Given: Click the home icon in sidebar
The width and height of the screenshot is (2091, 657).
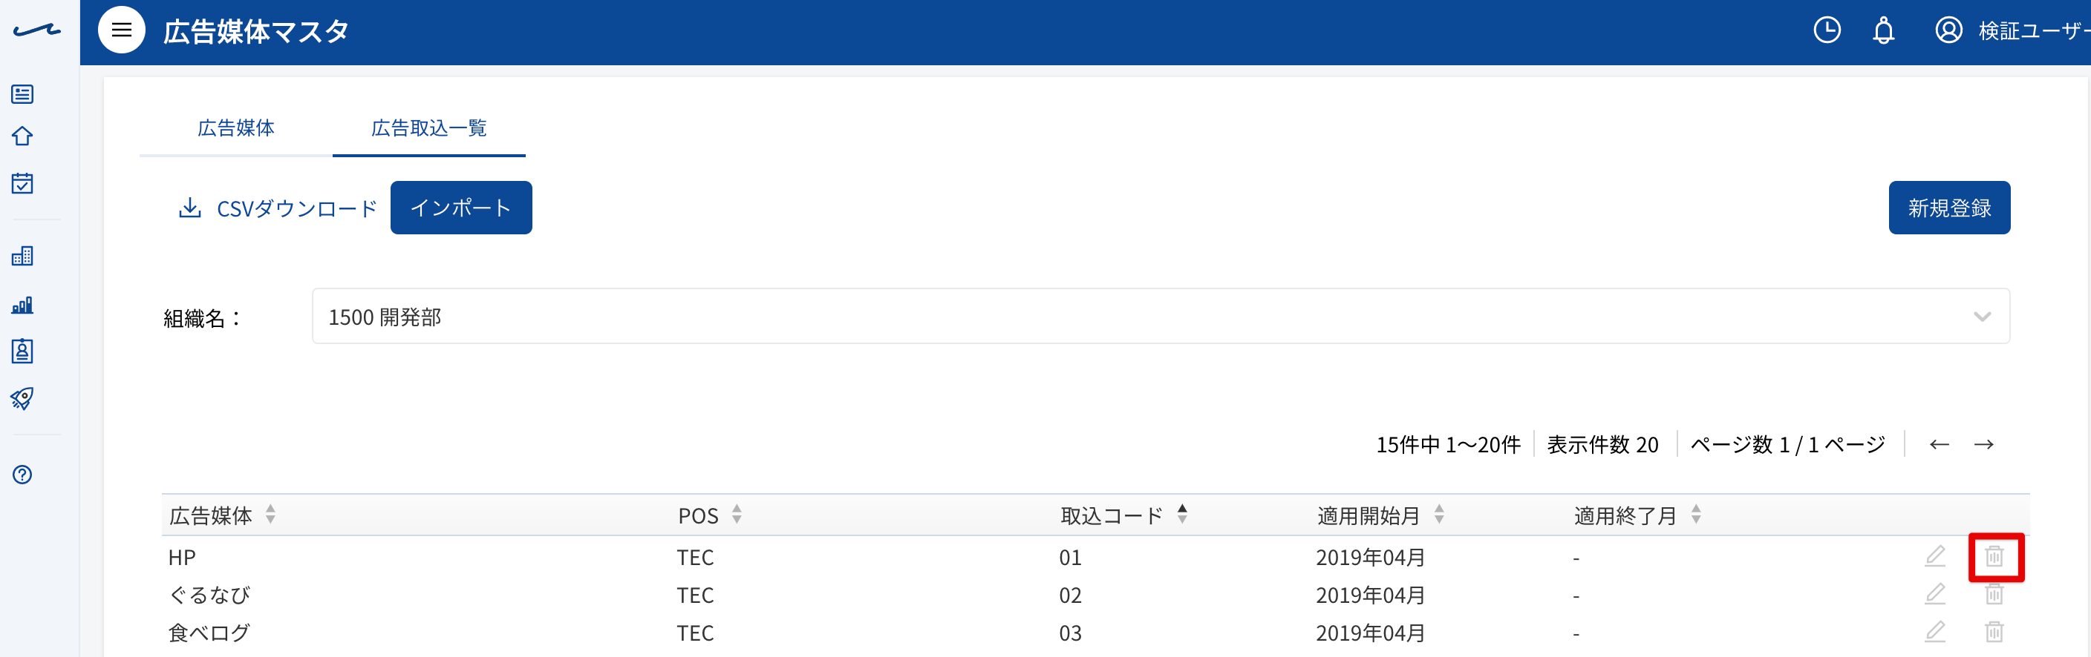Looking at the screenshot, I should tap(23, 136).
